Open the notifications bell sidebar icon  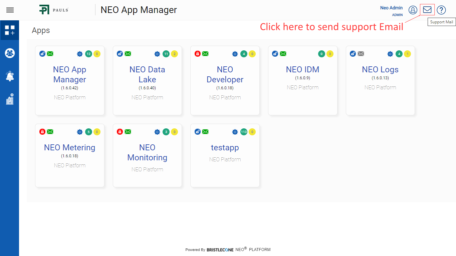[x=10, y=76]
